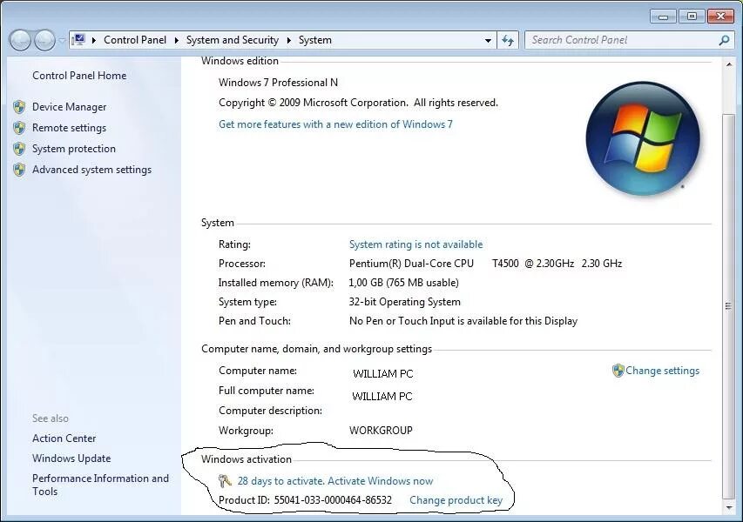743x522 pixels.
Task: Open Change product key
Action: [457, 500]
